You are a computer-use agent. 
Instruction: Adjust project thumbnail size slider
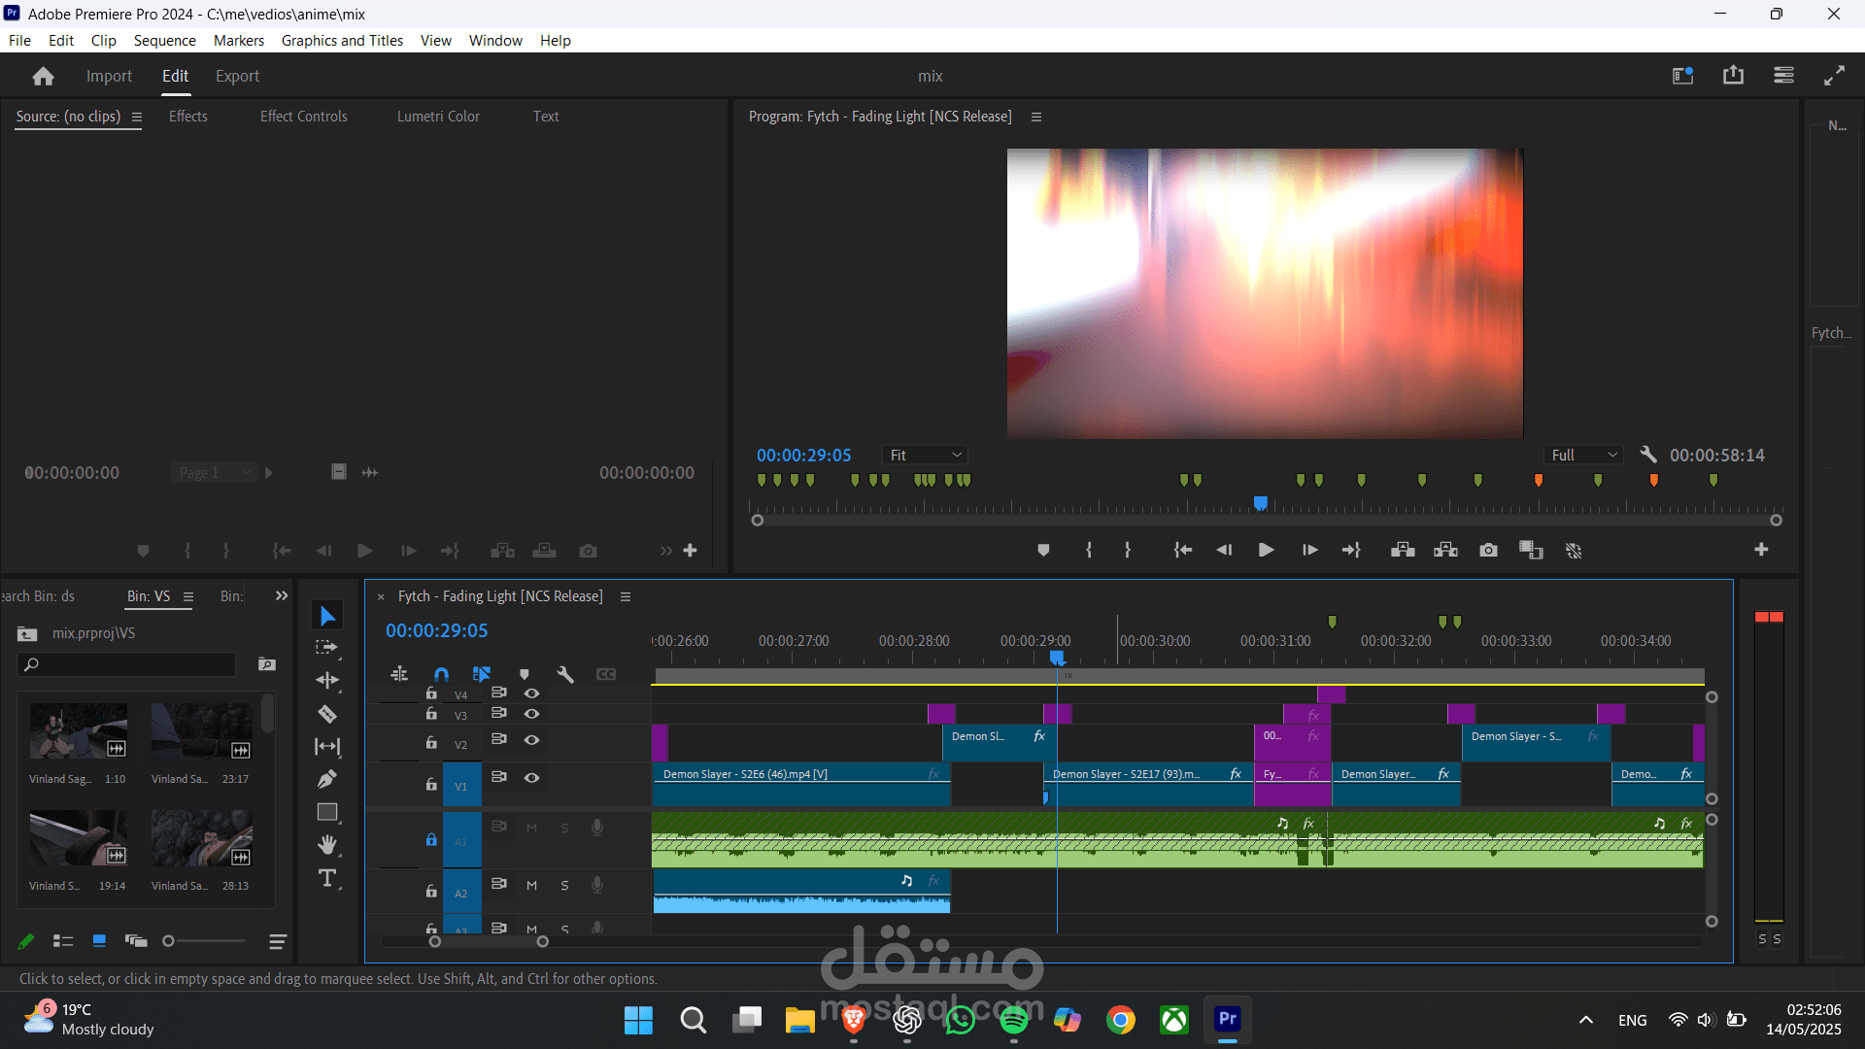click(x=168, y=941)
